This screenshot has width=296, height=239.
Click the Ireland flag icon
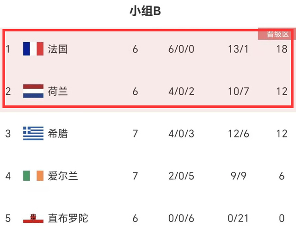tap(33, 176)
